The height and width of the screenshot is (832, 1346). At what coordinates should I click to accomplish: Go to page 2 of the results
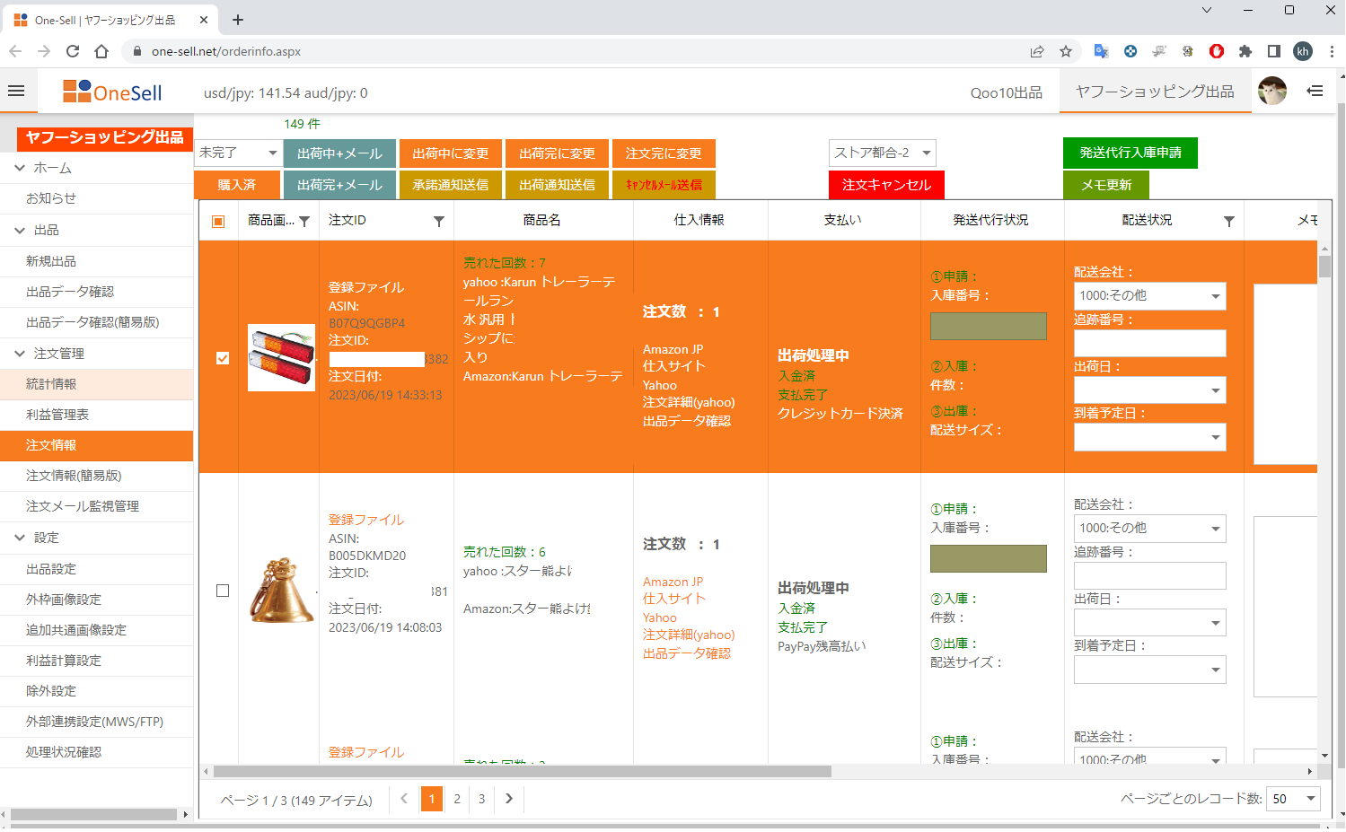pos(456,798)
